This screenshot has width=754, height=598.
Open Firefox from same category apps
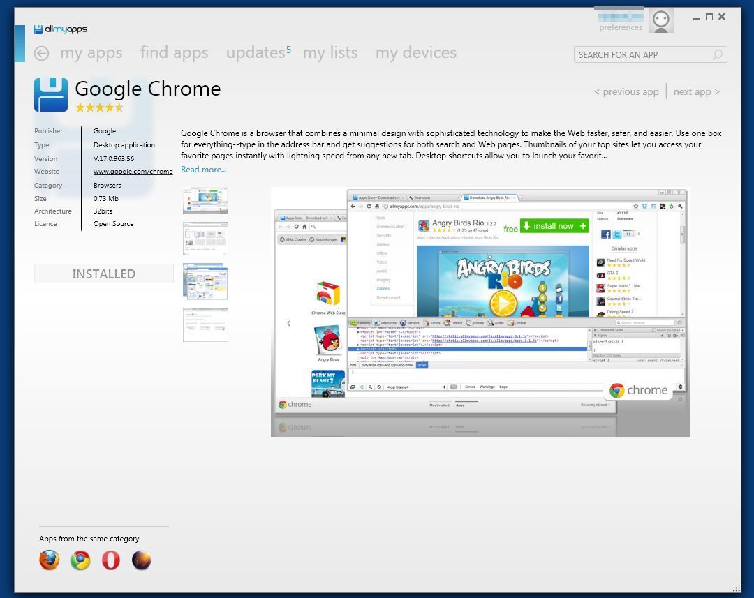click(50, 560)
